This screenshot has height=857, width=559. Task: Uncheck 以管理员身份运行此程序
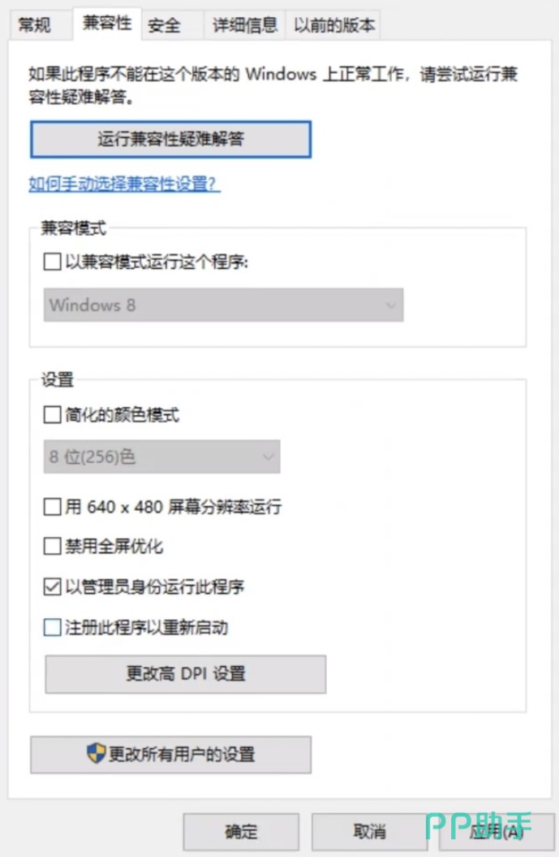pyautogui.click(x=52, y=587)
